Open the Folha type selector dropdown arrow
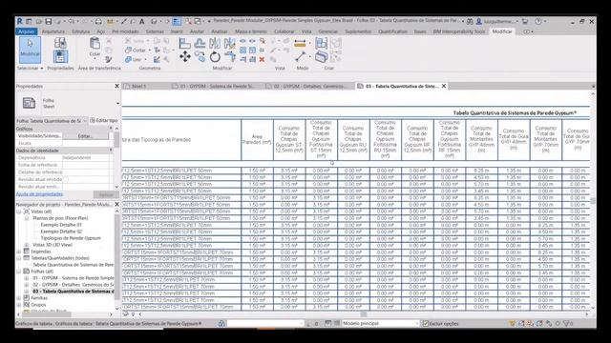The height and width of the screenshot is (343, 611). (117, 104)
